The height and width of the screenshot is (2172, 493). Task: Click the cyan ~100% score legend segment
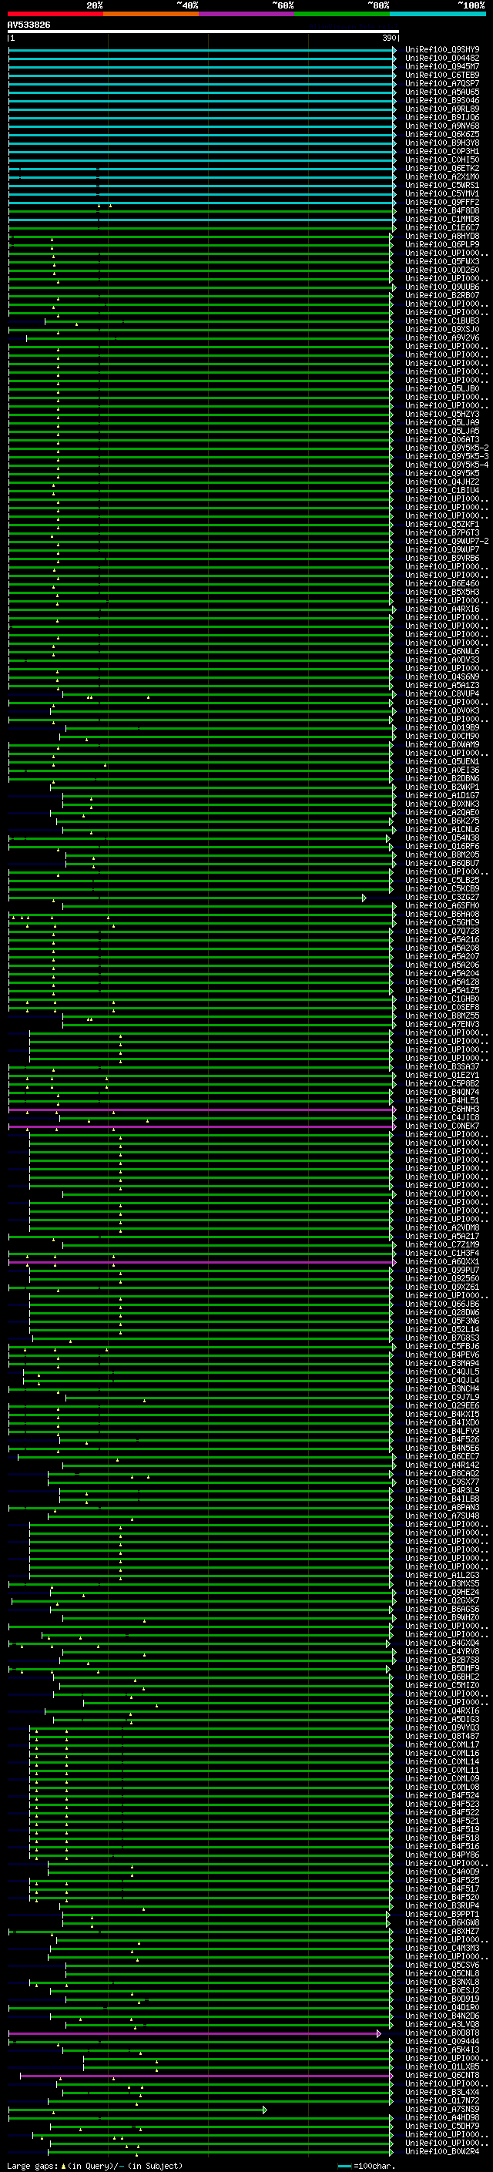(438, 14)
